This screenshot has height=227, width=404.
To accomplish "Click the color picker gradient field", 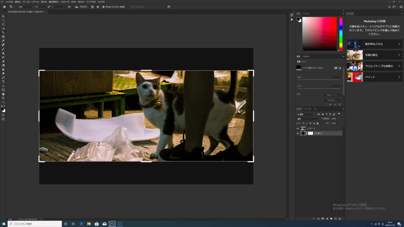I will [x=319, y=34].
